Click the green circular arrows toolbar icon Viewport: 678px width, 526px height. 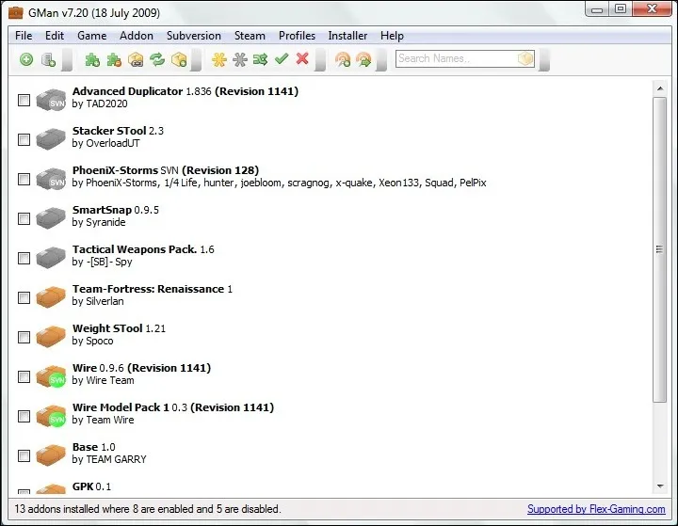click(157, 59)
